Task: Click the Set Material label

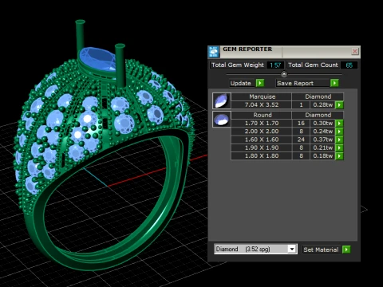Action: pos(321,250)
